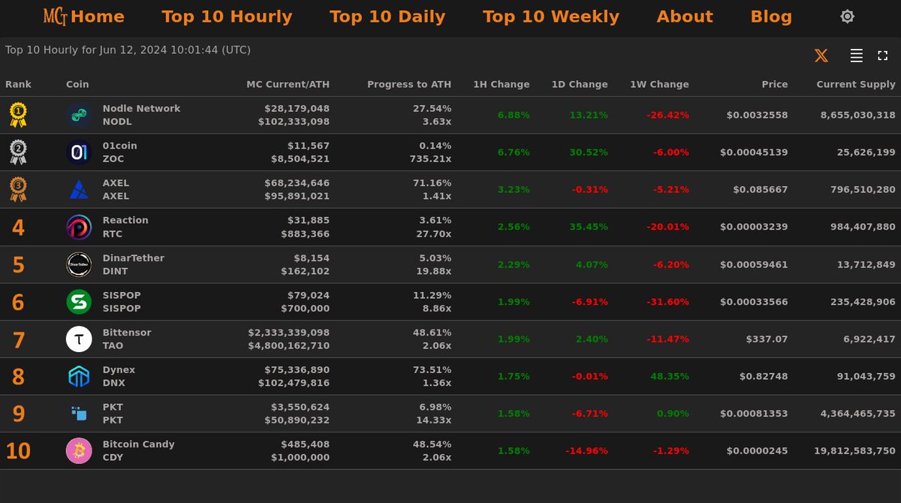Image resolution: width=901 pixels, height=503 pixels.
Task: Open the Top 10 Daily tab
Action: coord(387,17)
